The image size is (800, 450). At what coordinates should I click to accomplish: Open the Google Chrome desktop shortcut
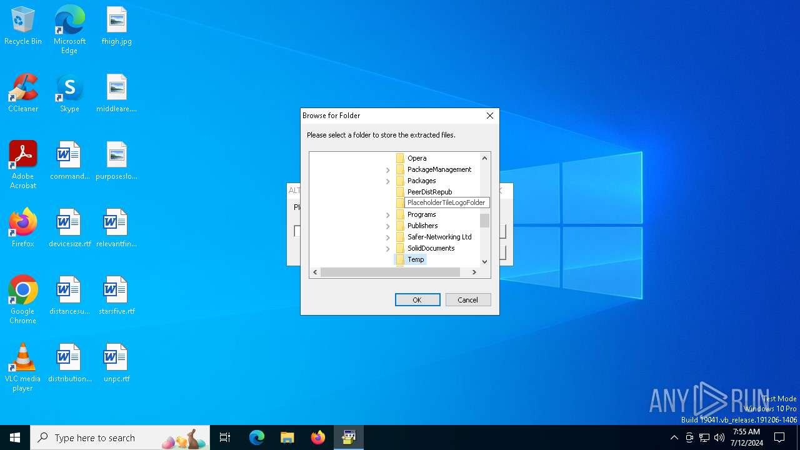coord(23,300)
